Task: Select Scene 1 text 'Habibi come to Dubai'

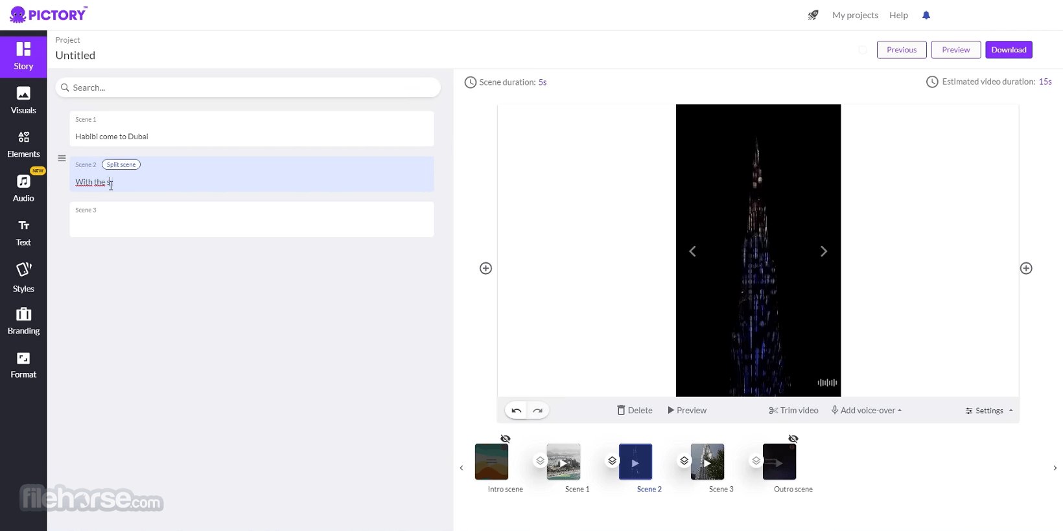Action: (x=111, y=137)
